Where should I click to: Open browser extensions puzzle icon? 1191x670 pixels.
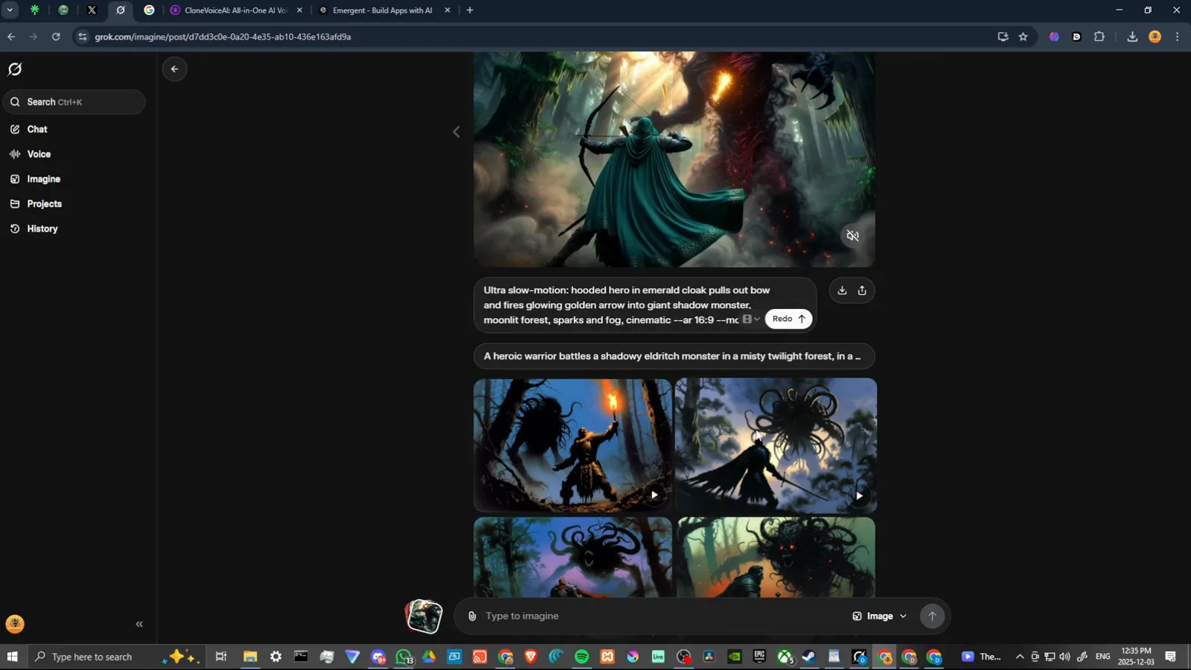pyautogui.click(x=1099, y=36)
